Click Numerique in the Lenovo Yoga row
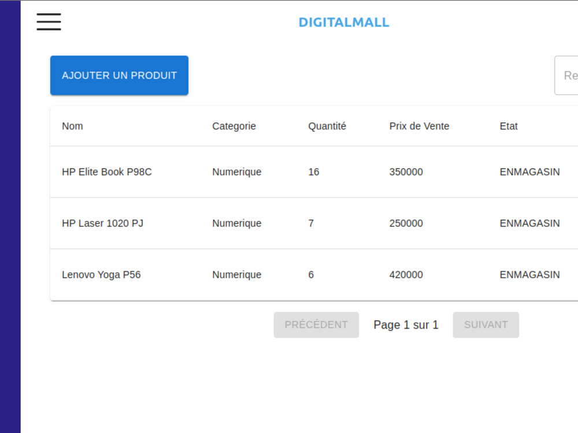Viewport: 578px width, 433px height. (236, 275)
